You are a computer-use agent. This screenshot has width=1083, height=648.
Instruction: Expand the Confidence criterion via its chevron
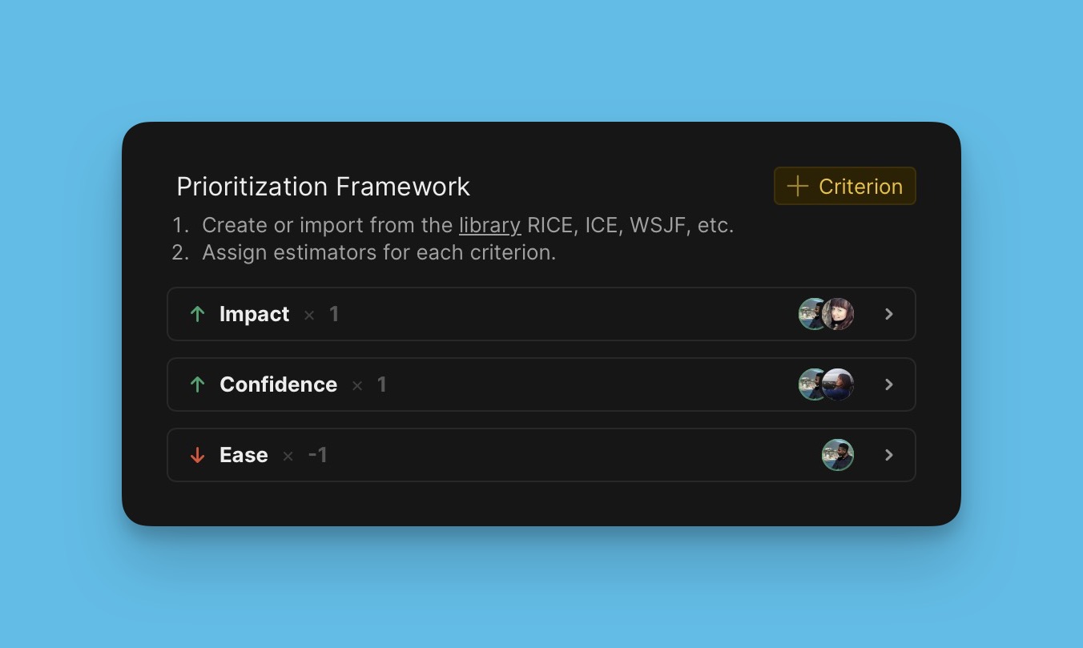(888, 384)
